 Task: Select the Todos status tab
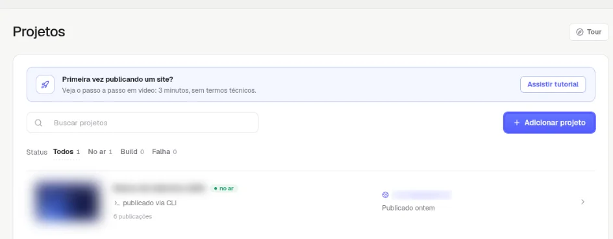66,152
